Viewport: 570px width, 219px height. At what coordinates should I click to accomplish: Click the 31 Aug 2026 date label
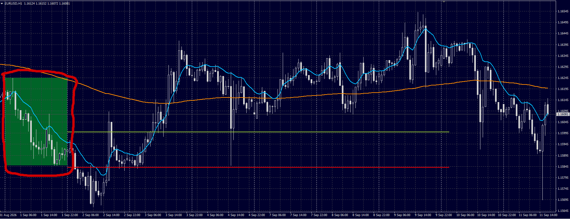coord(8,215)
